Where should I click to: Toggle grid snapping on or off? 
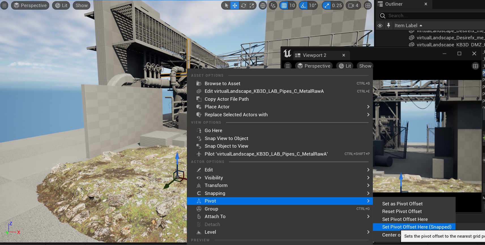tap(284, 5)
